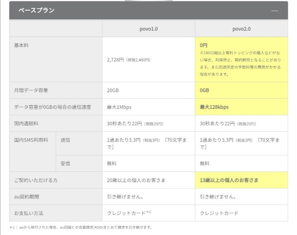Click the 月間データ容量 row label
Viewport: 297px width, 235px height.
pos(31,90)
